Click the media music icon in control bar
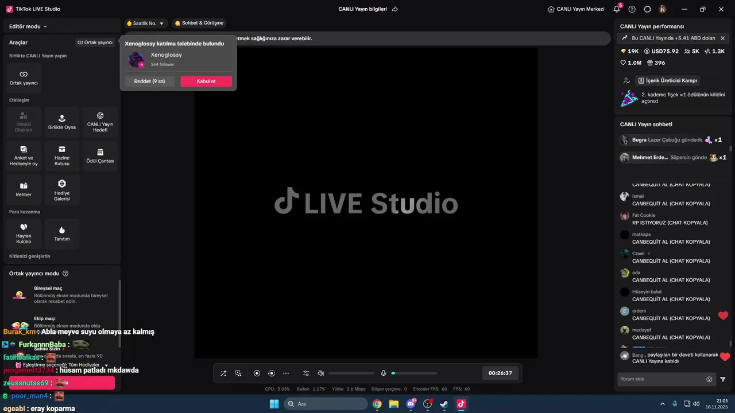This screenshot has width=735, height=413. (238, 373)
